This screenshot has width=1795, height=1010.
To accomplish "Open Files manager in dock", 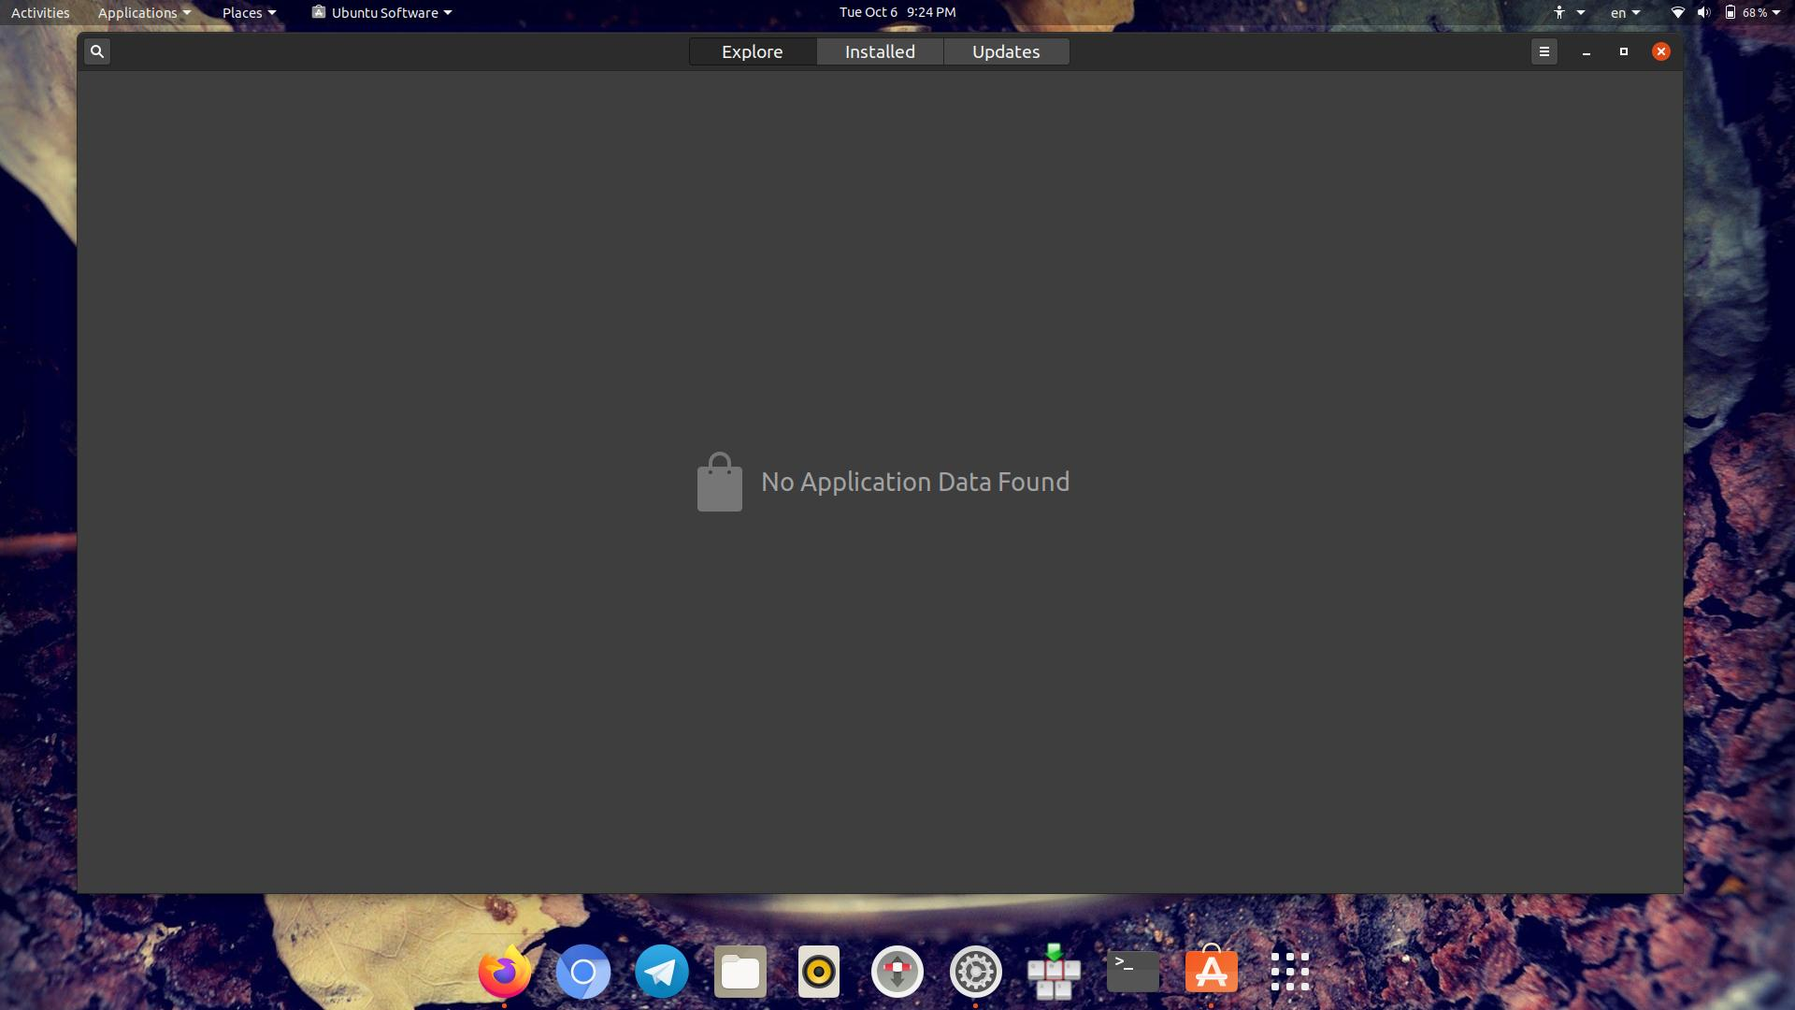I will (x=740, y=973).
